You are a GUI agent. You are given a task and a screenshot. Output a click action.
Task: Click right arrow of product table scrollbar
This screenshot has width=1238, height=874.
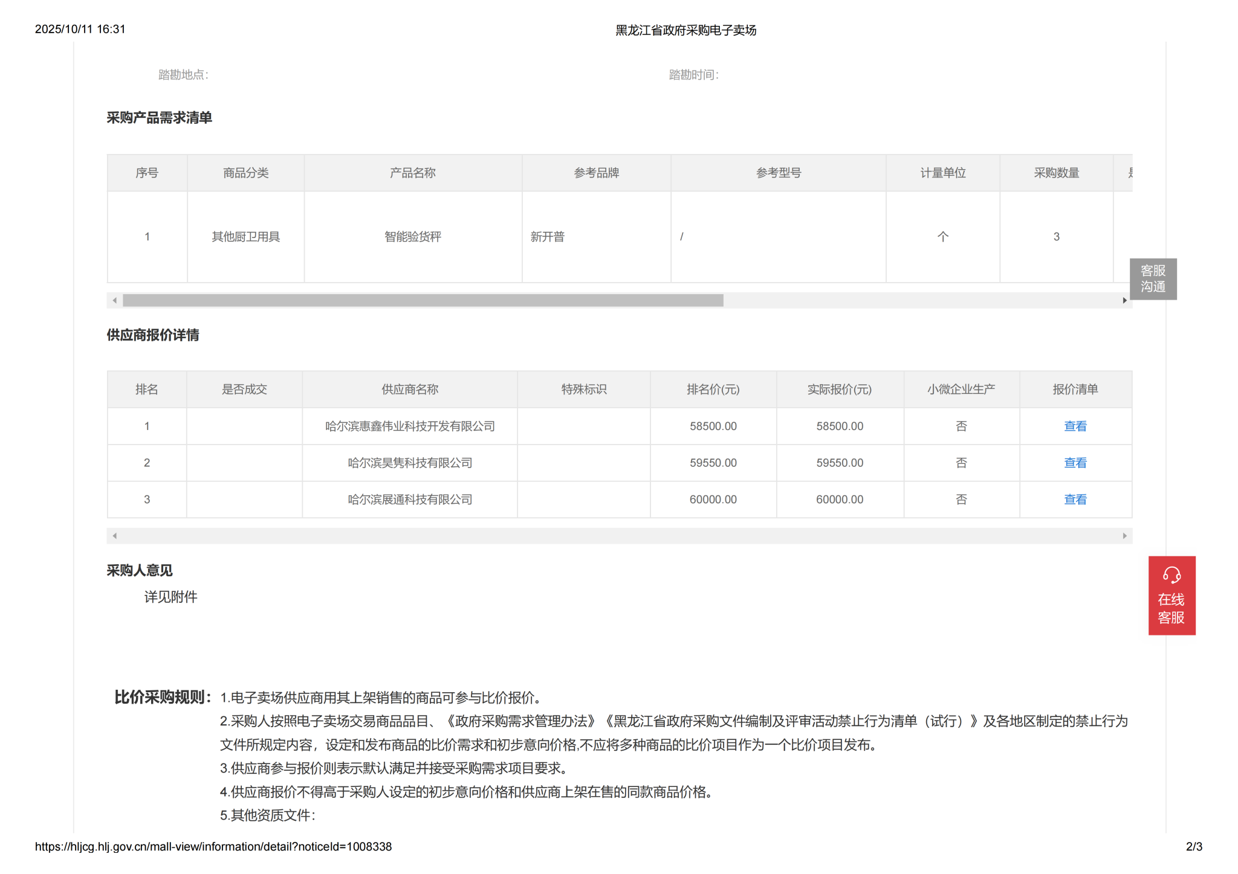click(1124, 300)
